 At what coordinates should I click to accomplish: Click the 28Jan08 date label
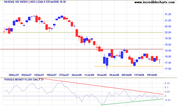(114, 75)
